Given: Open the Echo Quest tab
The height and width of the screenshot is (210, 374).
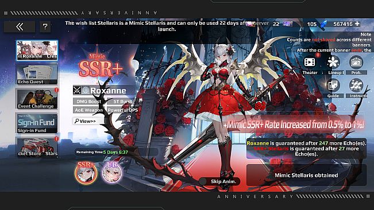Looking at the screenshot, I should (x=37, y=75).
